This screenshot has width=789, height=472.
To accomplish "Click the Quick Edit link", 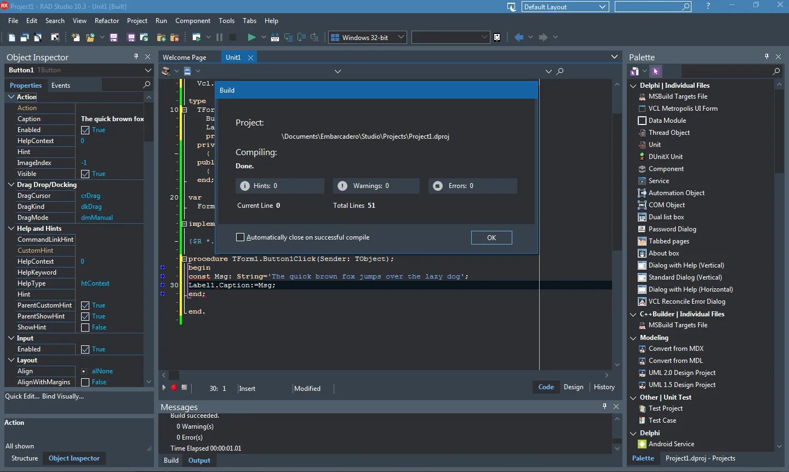I will click(22, 396).
